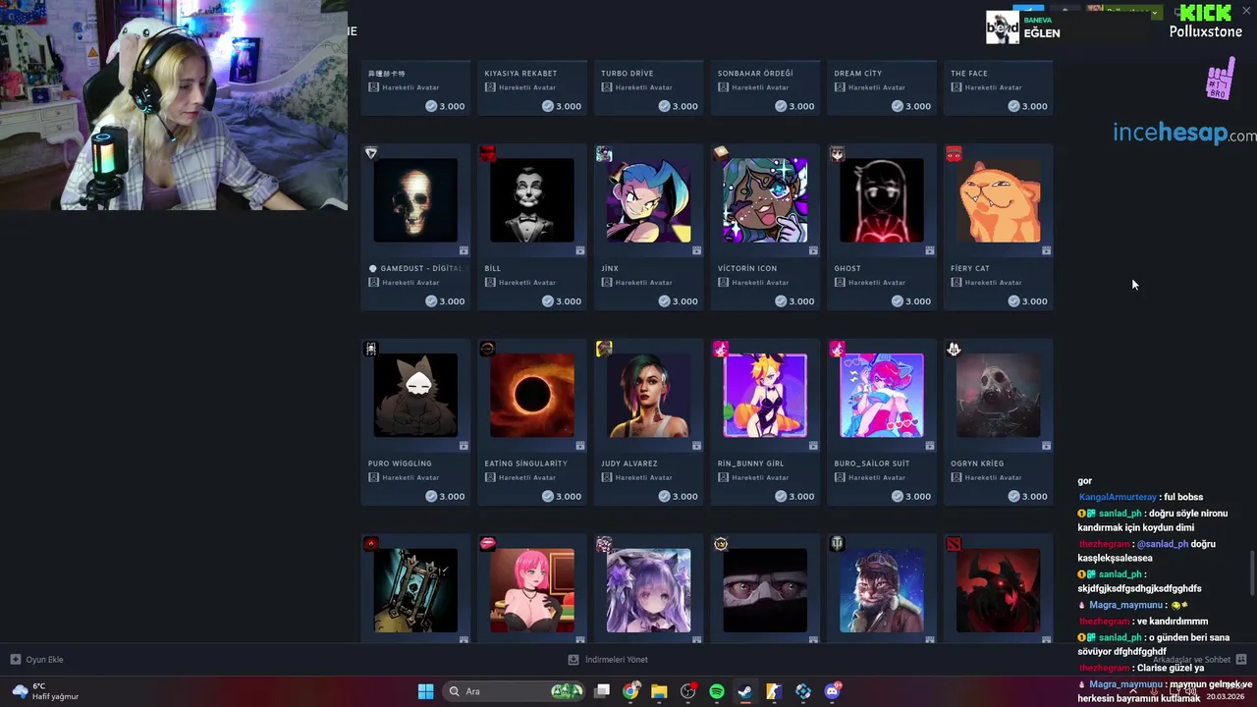Open the weather widget showing 6°C
1257x707 pixels.
click(x=45, y=691)
